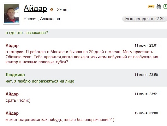Click the green R icon at header edge
The height and width of the screenshot is (126, 167).
[165, 7]
